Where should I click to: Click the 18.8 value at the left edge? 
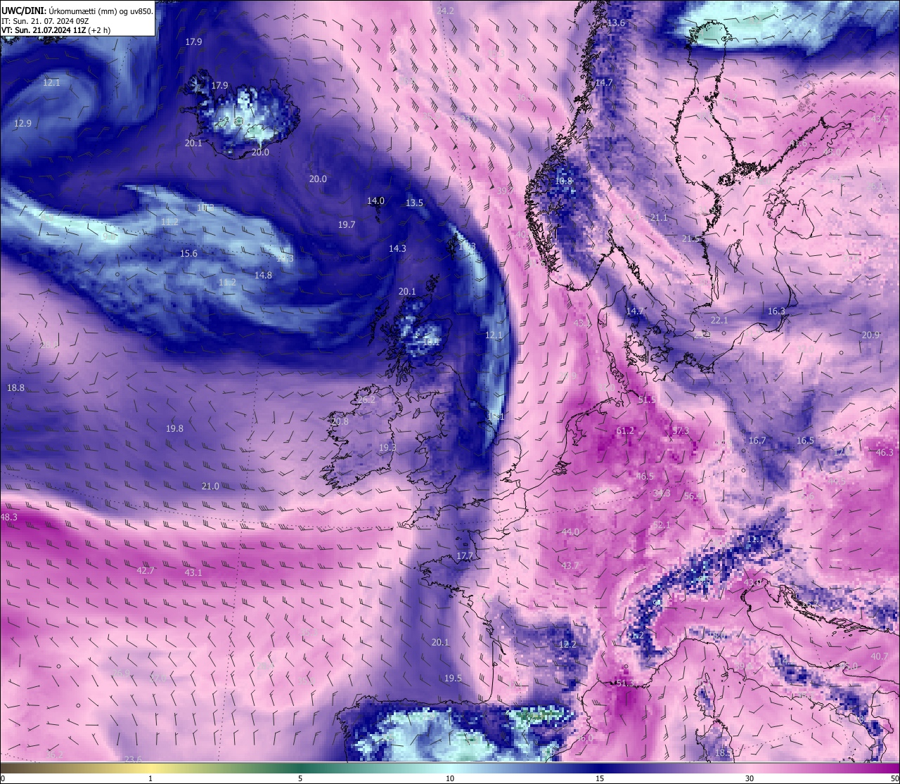tap(16, 388)
